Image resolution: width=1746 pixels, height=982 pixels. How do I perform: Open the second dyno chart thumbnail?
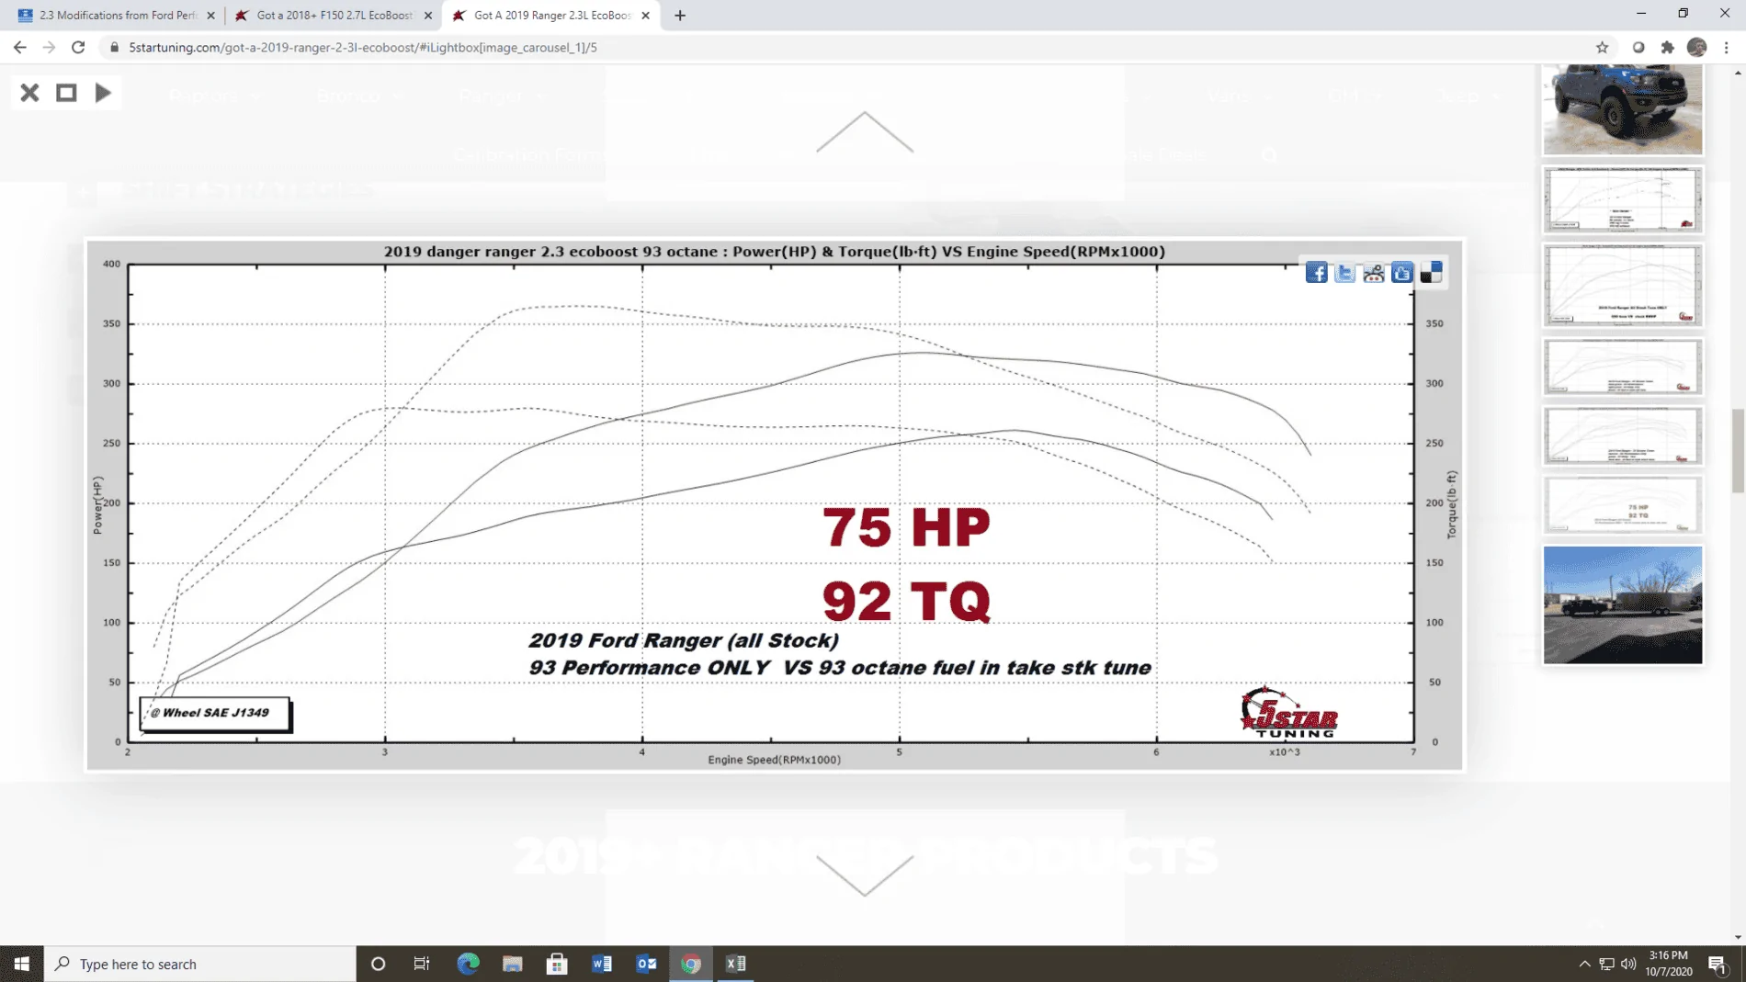point(1623,199)
